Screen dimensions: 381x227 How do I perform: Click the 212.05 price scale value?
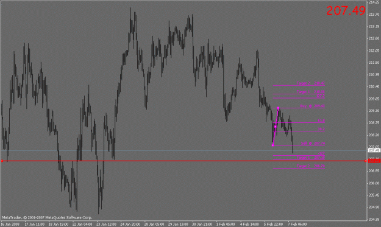pos(374,51)
